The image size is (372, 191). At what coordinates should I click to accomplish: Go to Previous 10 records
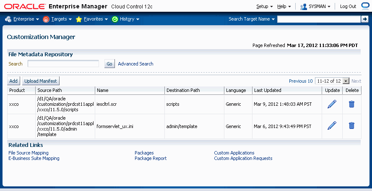pos(301,81)
